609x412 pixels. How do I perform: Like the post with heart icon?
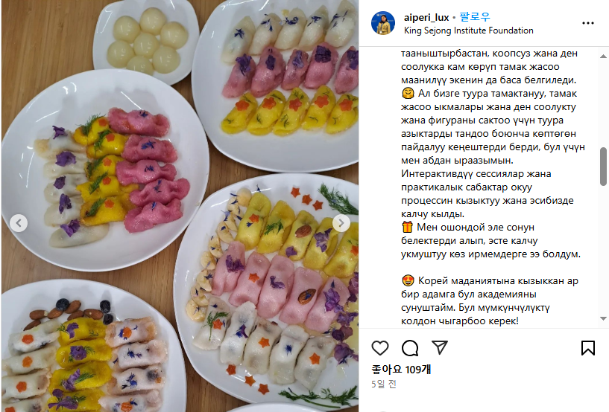point(380,347)
